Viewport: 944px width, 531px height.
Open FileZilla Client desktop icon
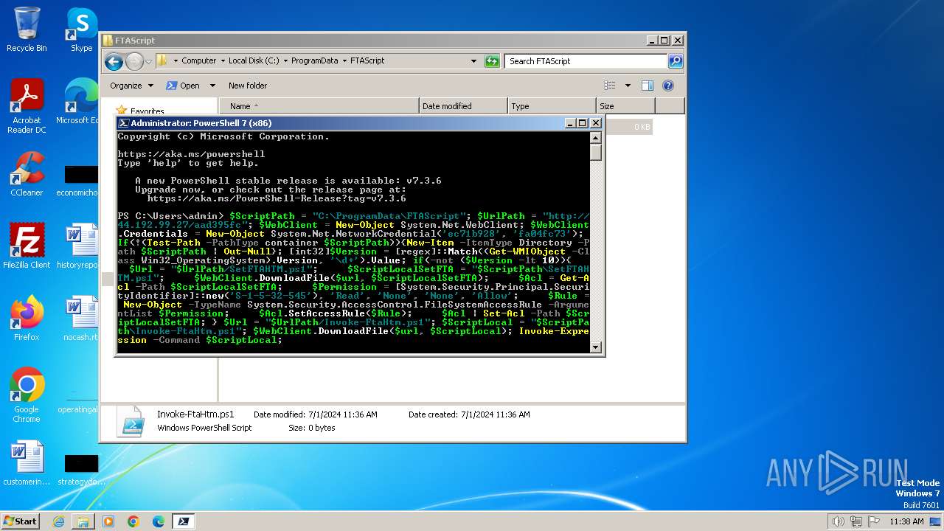click(27, 246)
